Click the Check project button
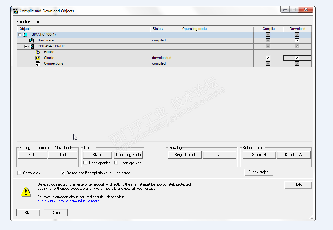Viewport: 333px width, 230px height. (259, 172)
